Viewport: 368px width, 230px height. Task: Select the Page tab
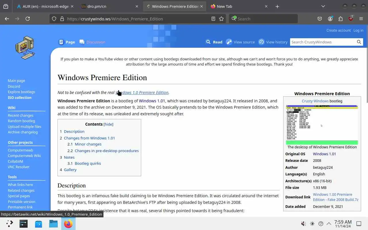pos(67,42)
